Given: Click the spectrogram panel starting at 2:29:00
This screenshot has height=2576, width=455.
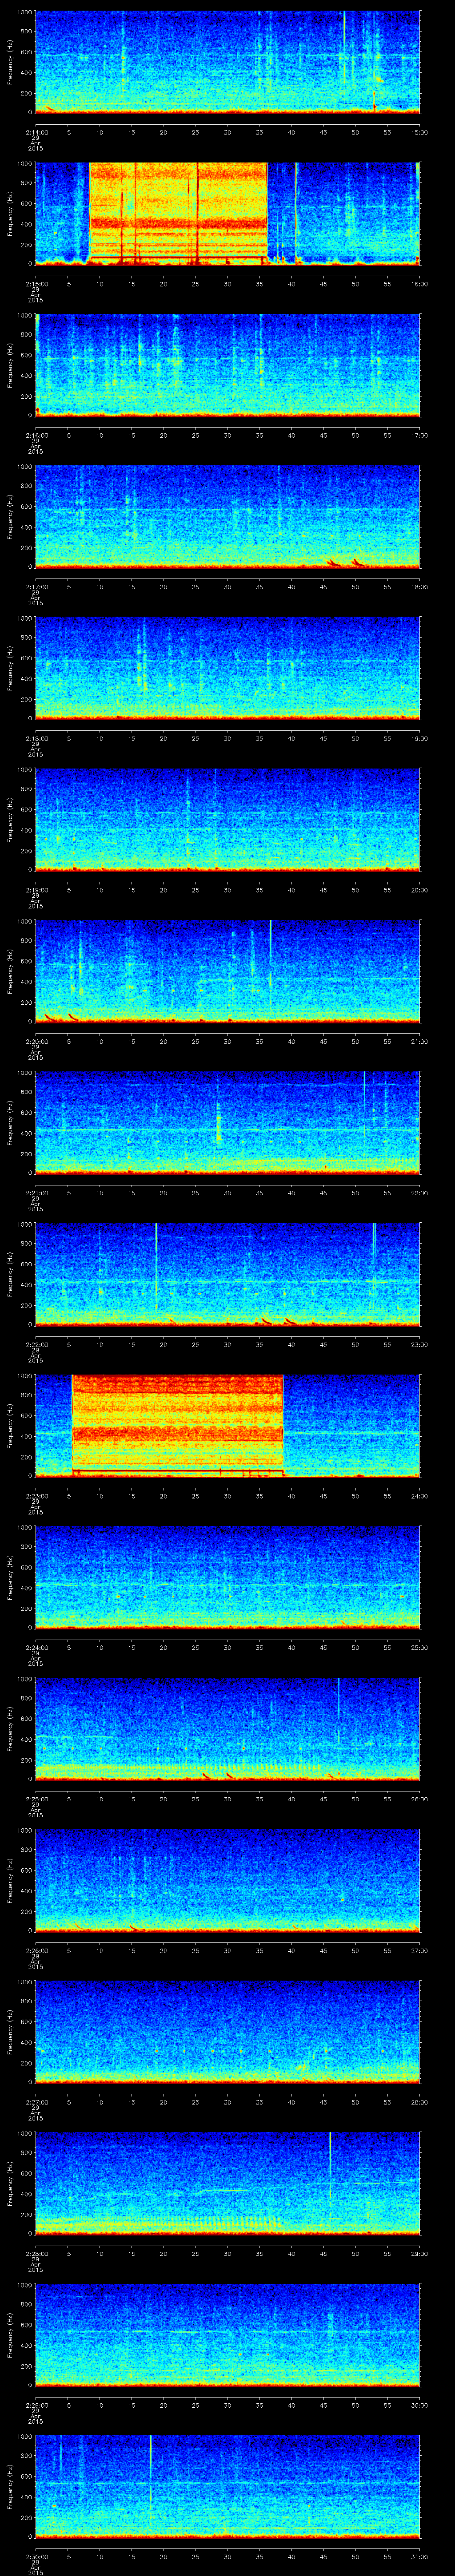Looking at the screenshot, I should [x=228, y=2334].
